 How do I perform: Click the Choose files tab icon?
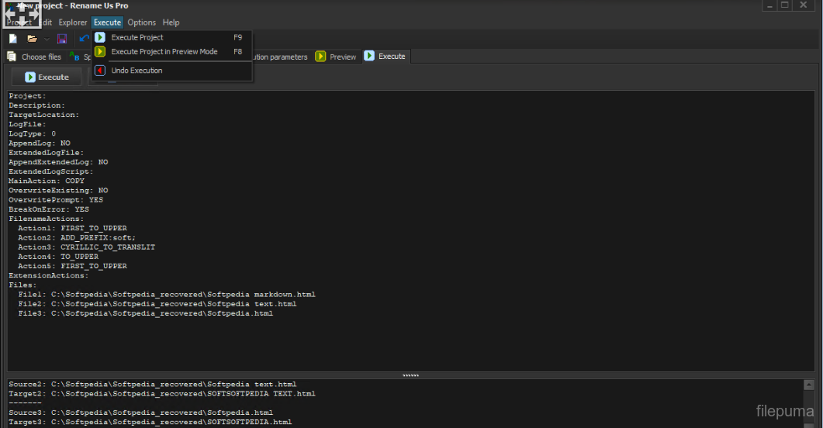[12, 57]
